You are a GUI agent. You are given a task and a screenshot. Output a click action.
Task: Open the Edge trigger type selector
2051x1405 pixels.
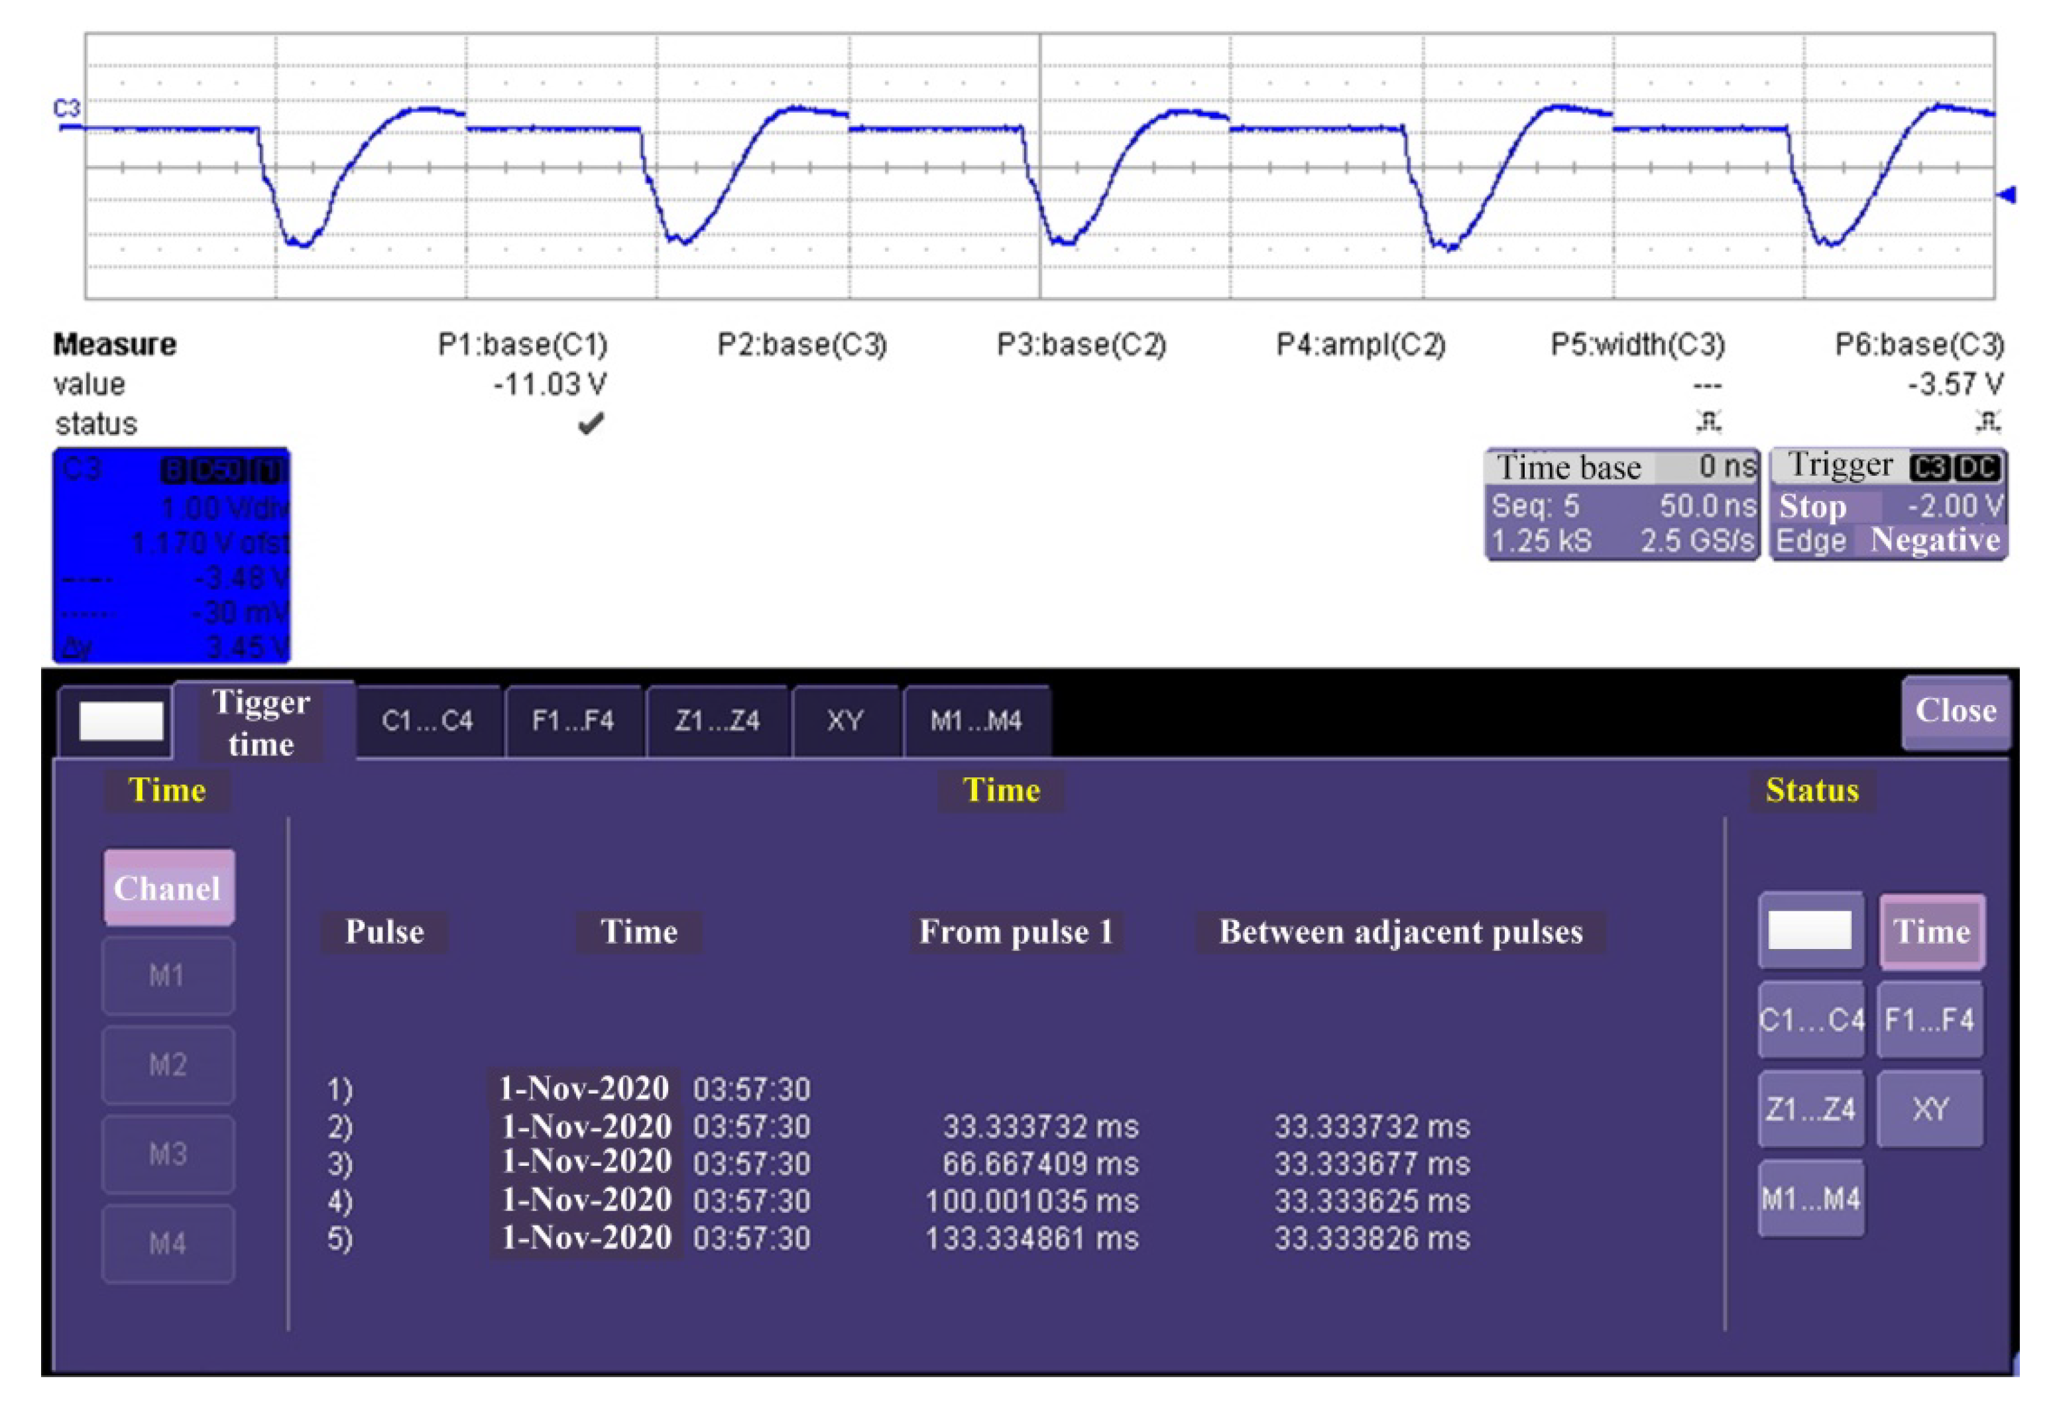coord(1810,541)
